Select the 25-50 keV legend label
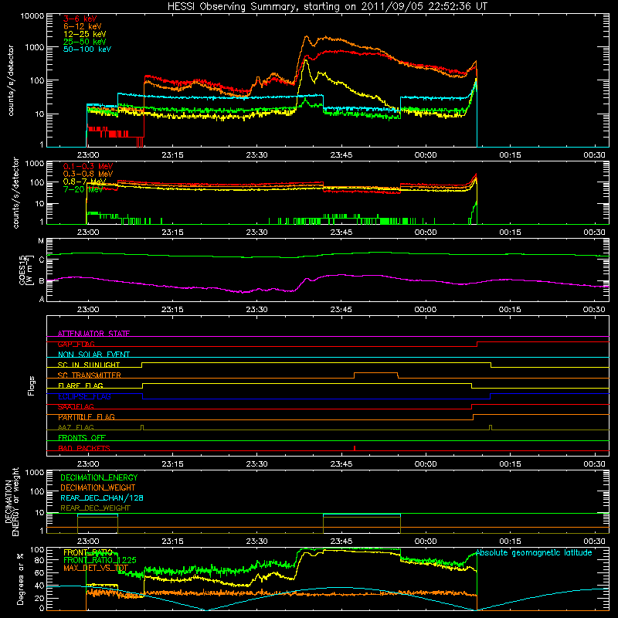The width and height of the screenshot is (618, 618). [x=84, y=42]
